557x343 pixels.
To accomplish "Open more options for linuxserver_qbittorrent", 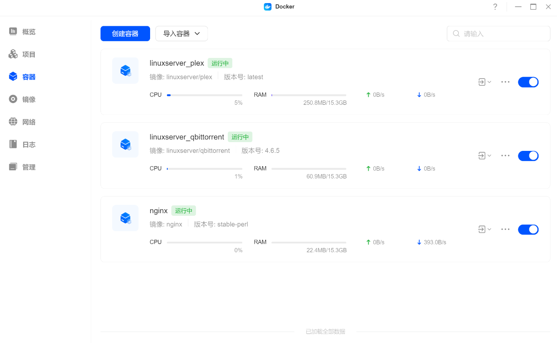I will (x=505, y=156).
